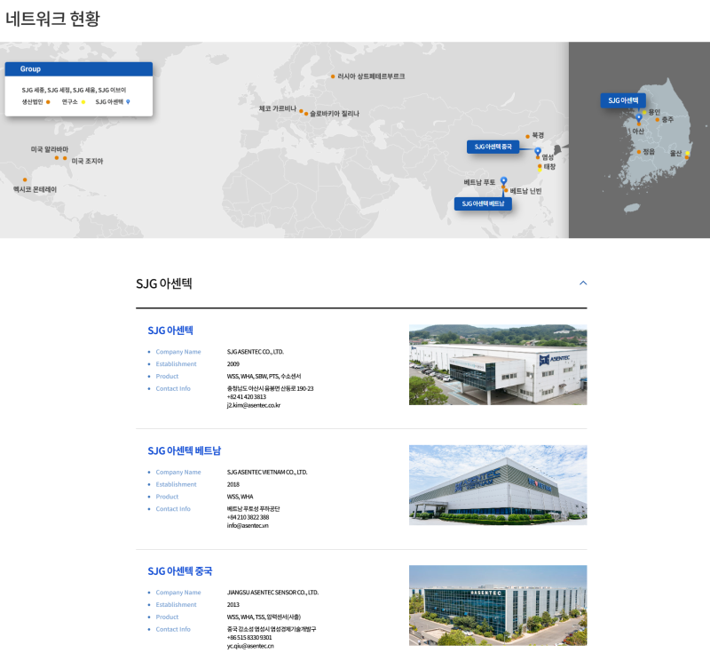Collapse the SJG 아센텍 section chevron
Image resolution: width=710 pixels, height=669 pixels.
583,283
